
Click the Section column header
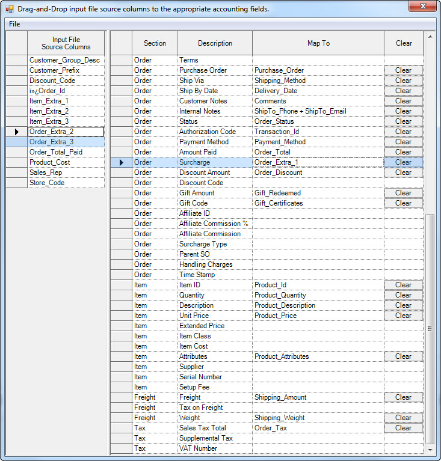pyautogui.click(x=155, y=43)
